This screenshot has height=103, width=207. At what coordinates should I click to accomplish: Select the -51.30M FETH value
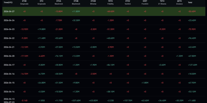[x=110, y=29]
